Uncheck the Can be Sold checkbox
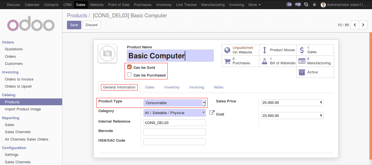 point(129,67)
